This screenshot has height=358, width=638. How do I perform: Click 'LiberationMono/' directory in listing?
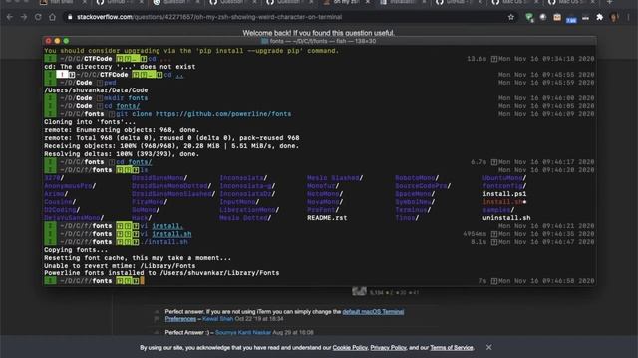pos(249,210)
